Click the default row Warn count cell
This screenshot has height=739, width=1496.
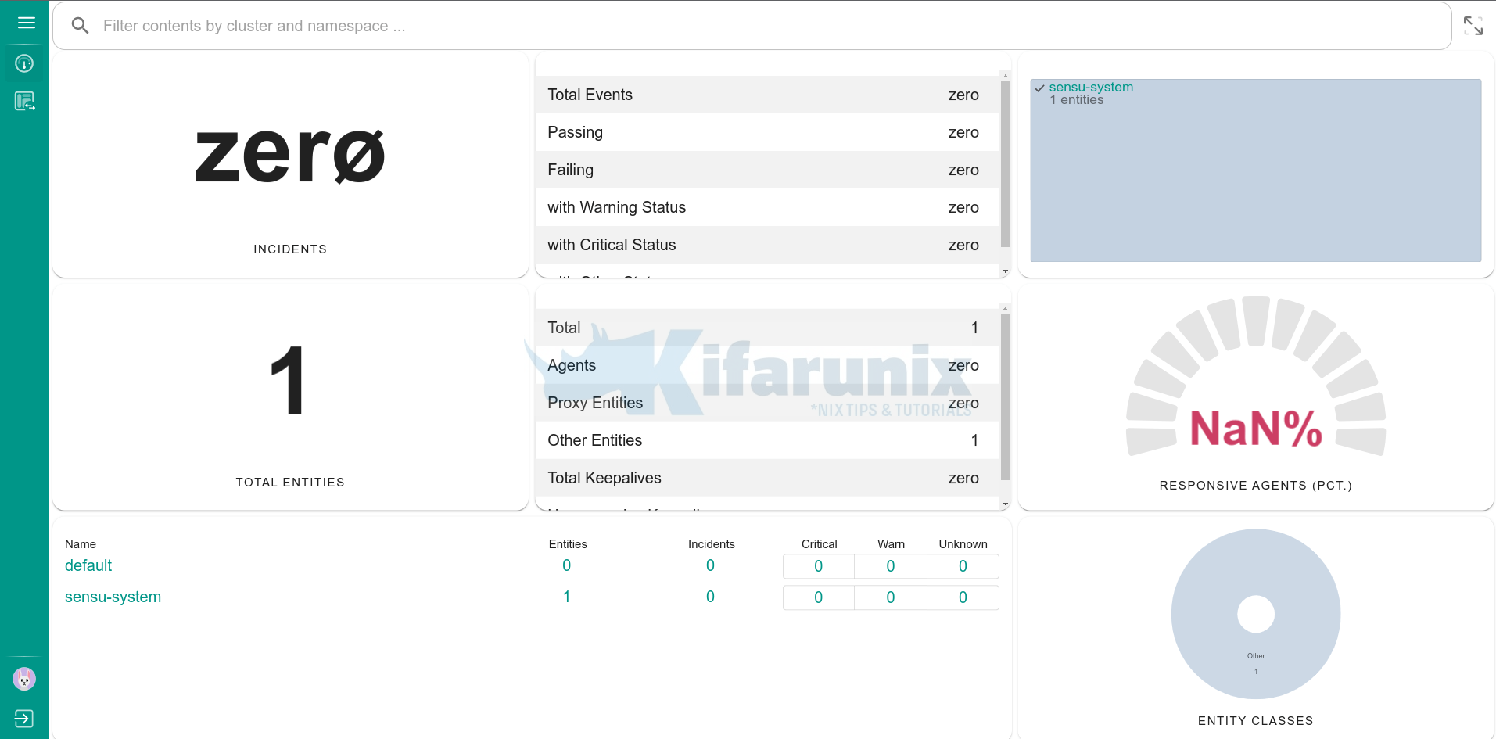(x=891, y=566)
